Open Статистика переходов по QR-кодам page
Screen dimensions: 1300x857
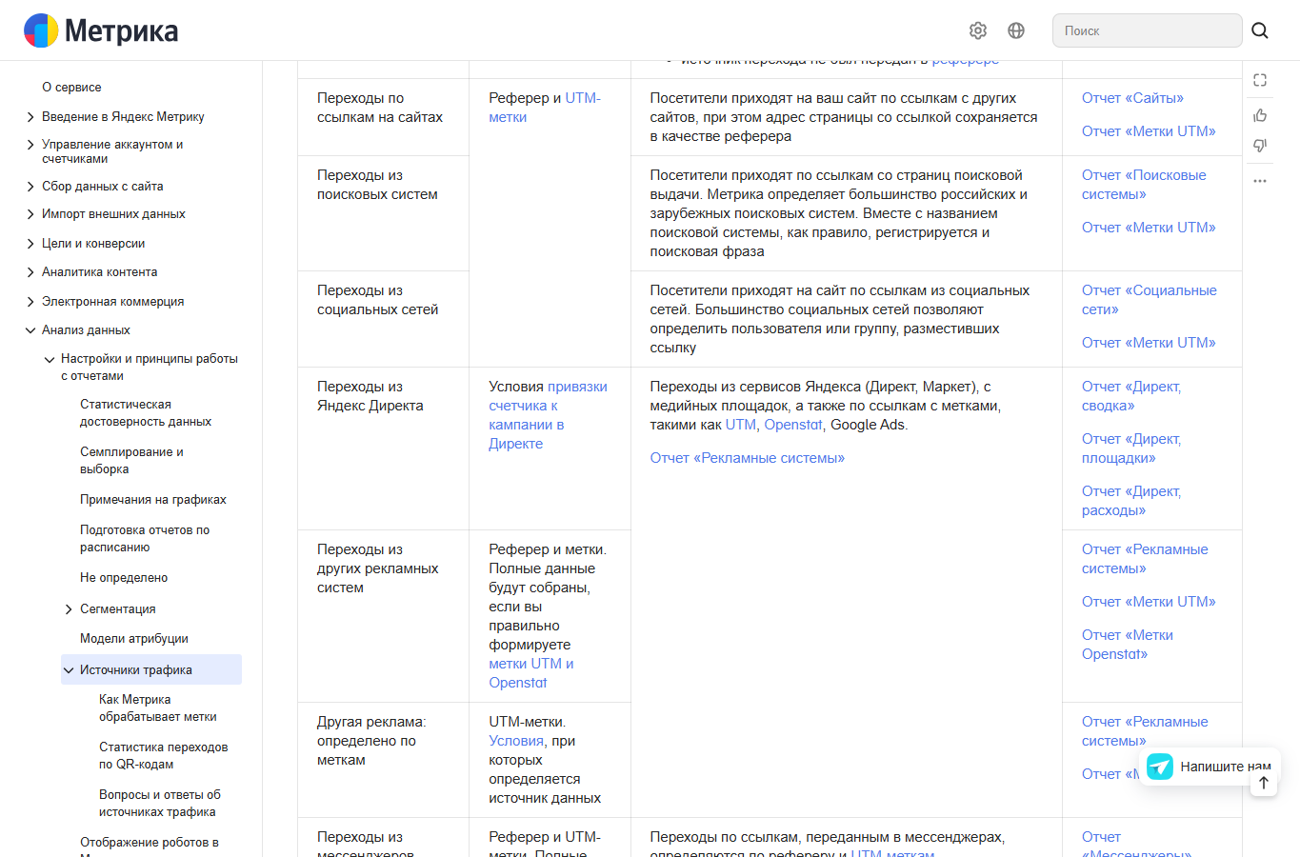pos(164,756)
